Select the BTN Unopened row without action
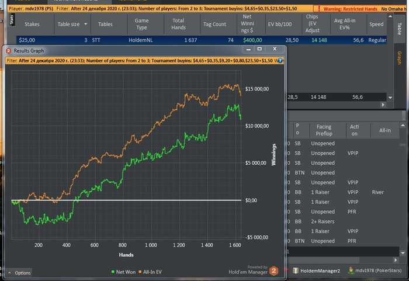 pos(343,173)
